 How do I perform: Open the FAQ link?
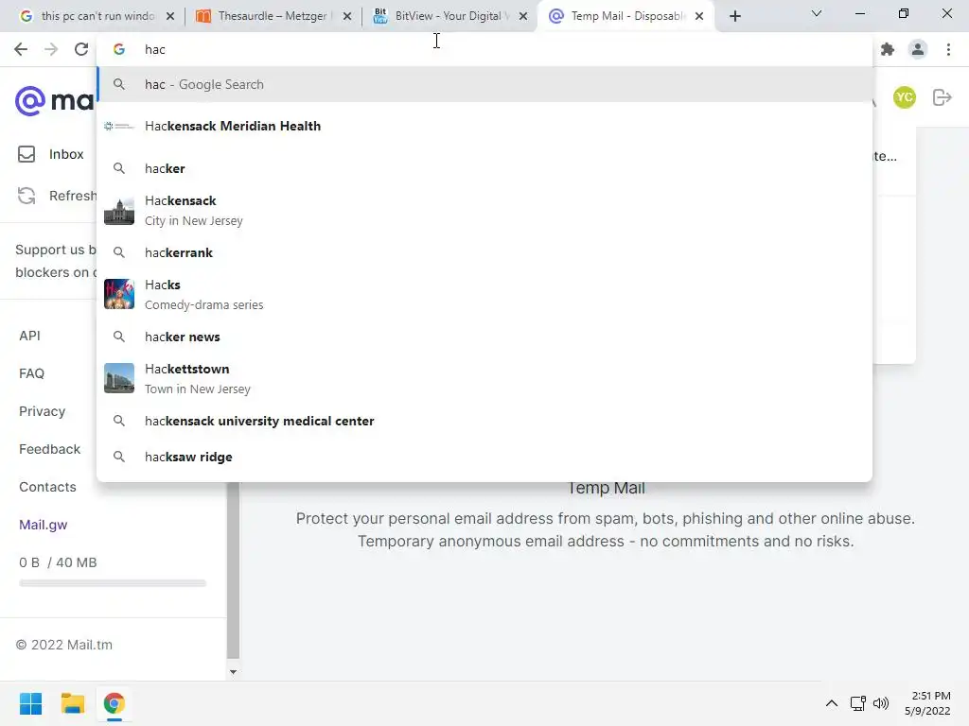click(x=31, y=373)
